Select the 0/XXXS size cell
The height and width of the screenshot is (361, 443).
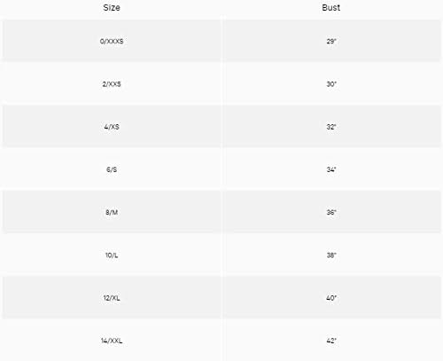click(x=112, y=41)
